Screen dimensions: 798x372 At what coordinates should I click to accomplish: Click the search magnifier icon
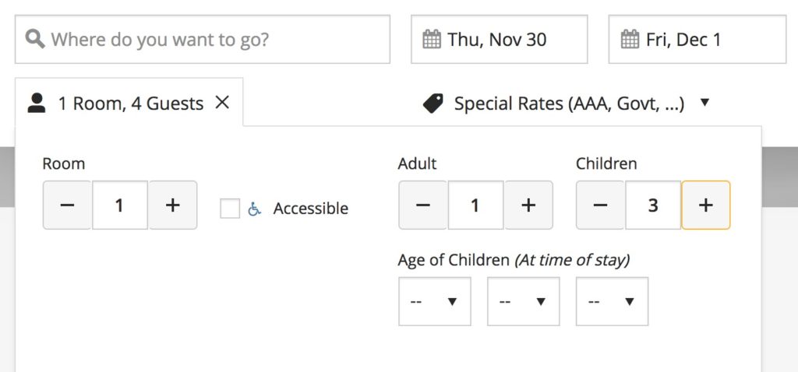coord(35,39)
